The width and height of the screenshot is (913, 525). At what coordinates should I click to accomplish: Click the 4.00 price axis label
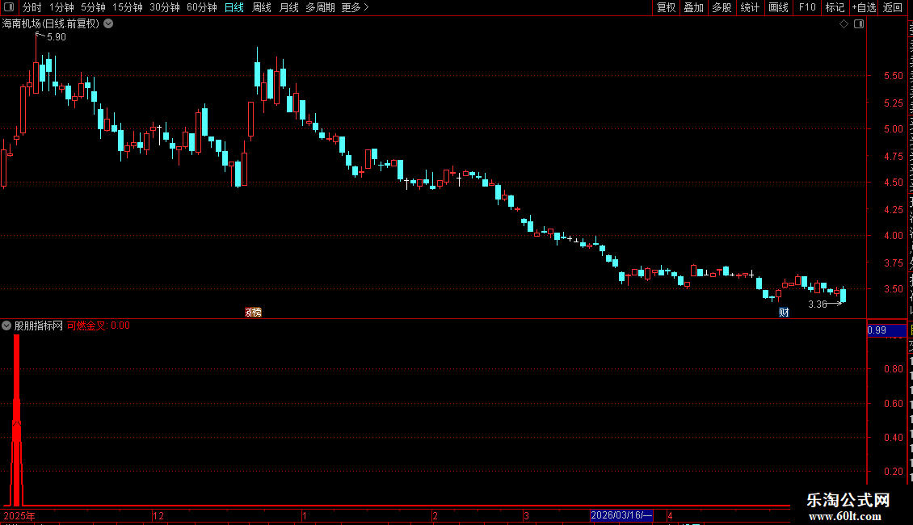(893, 236)
